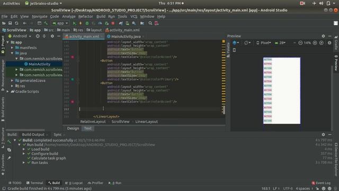This screenshot has width=339, height=191.
Task: Click the green Run app icon
Action: pos(74,23)
